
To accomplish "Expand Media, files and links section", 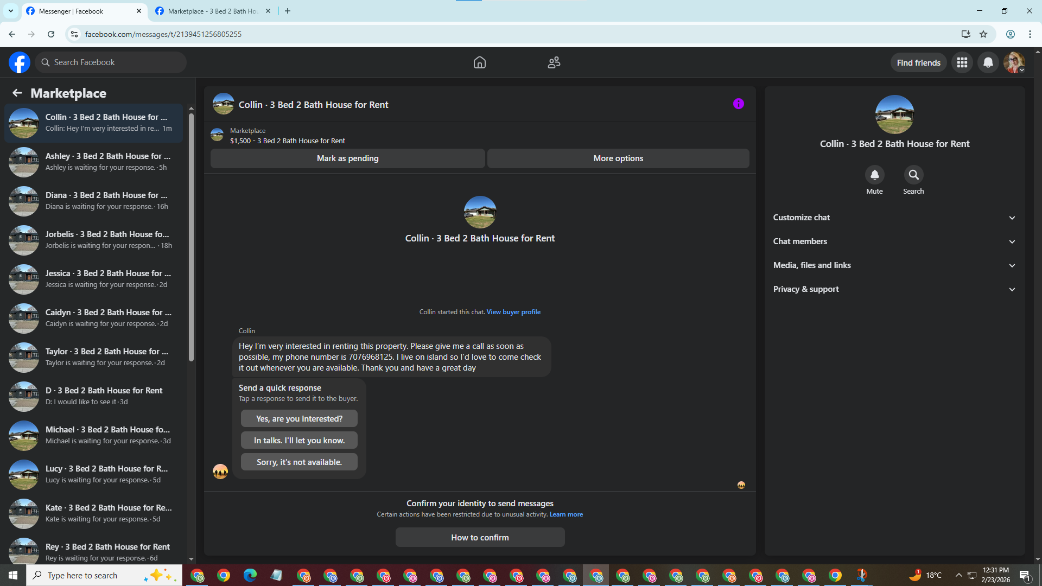I will 894,265.
